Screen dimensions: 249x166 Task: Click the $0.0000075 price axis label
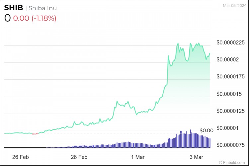[231, 145]
